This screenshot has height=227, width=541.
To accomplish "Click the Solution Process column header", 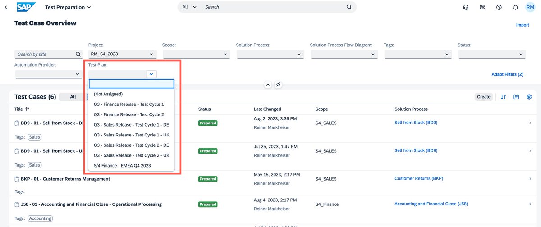I will click(411, 109).
